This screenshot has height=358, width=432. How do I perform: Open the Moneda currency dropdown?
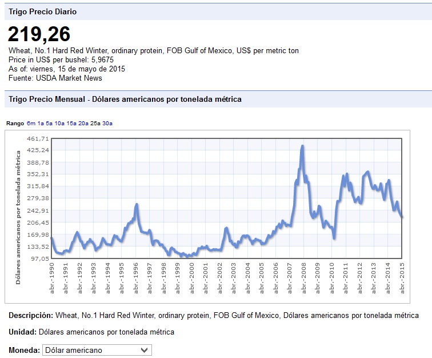97,350
